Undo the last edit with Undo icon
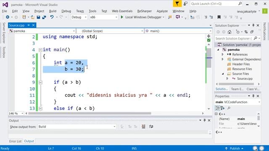 [52, 17]
